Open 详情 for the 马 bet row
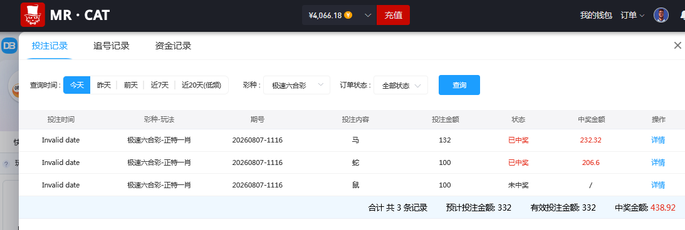Image resolution: width=685 pixels, height=230 pixels. [658, 140]
